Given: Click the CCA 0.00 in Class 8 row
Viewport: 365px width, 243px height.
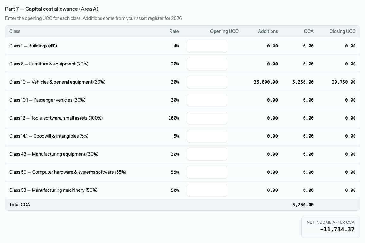Looking at the screenshot, I should pyautogui.click(x=308, y=64).
